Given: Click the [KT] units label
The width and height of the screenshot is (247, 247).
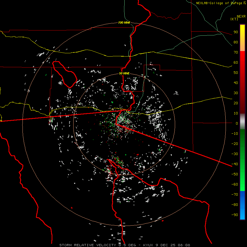Looking at the screenshot, I should point(234,19).
